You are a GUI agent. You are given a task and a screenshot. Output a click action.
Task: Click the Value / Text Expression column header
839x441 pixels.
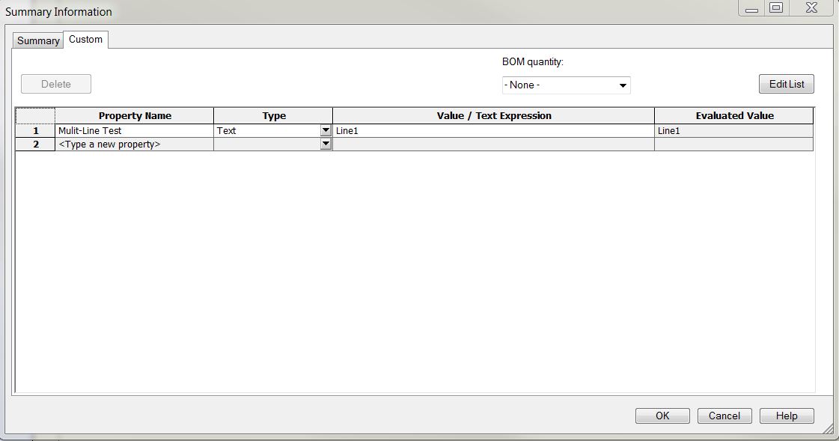pos(493,115)
